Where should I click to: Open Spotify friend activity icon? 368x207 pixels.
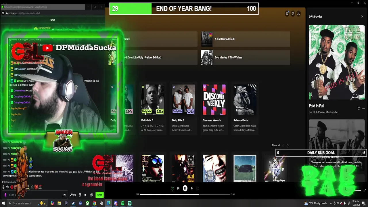point(293,14)
